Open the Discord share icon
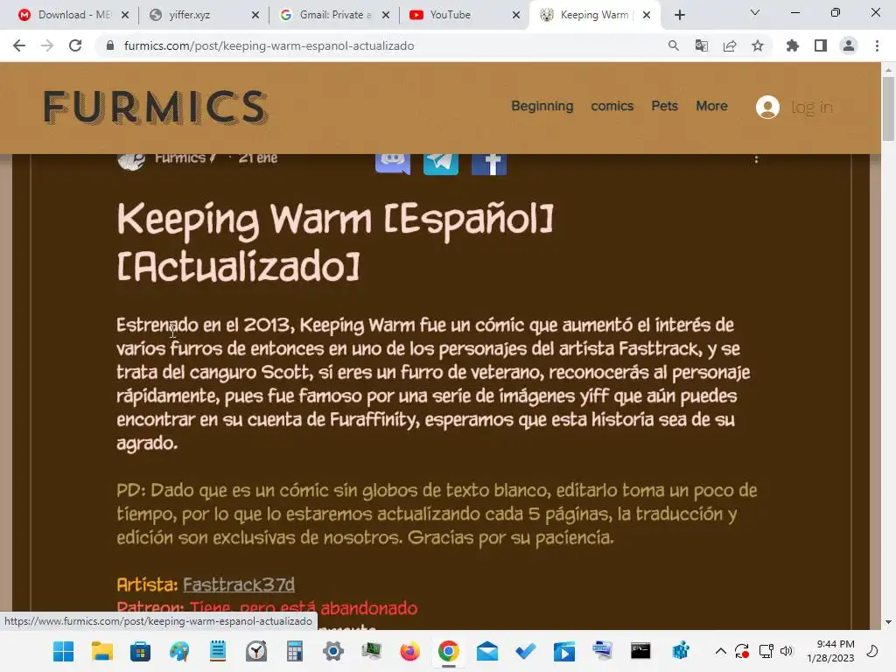The image size is (896, 672). click(x=393, y=163)
